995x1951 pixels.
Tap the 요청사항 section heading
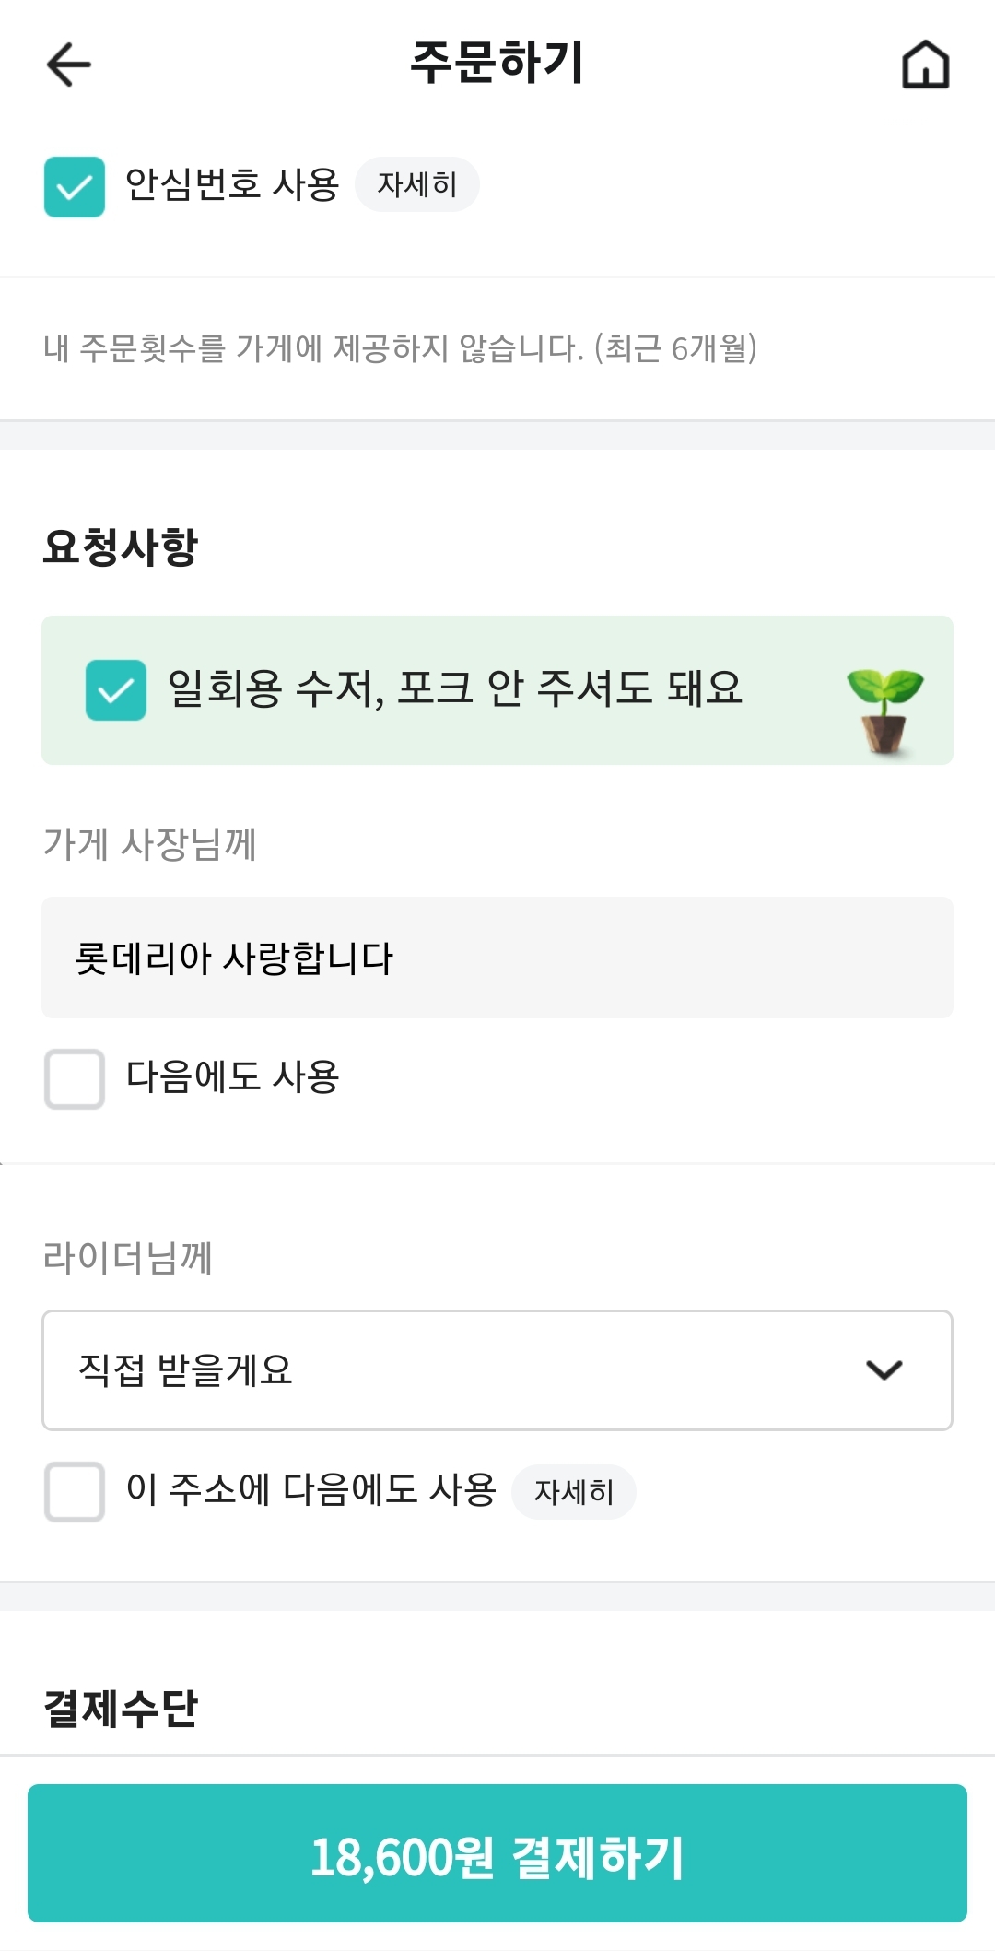point(121,547)
